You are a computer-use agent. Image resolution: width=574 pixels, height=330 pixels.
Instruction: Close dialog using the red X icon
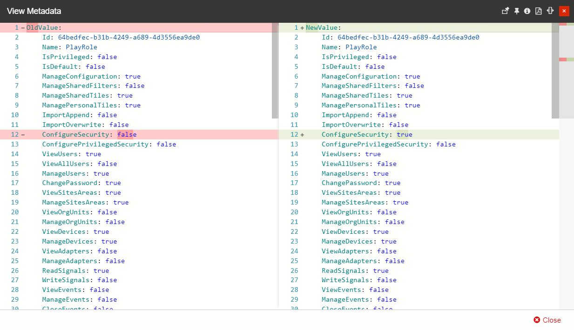[564, 11]
